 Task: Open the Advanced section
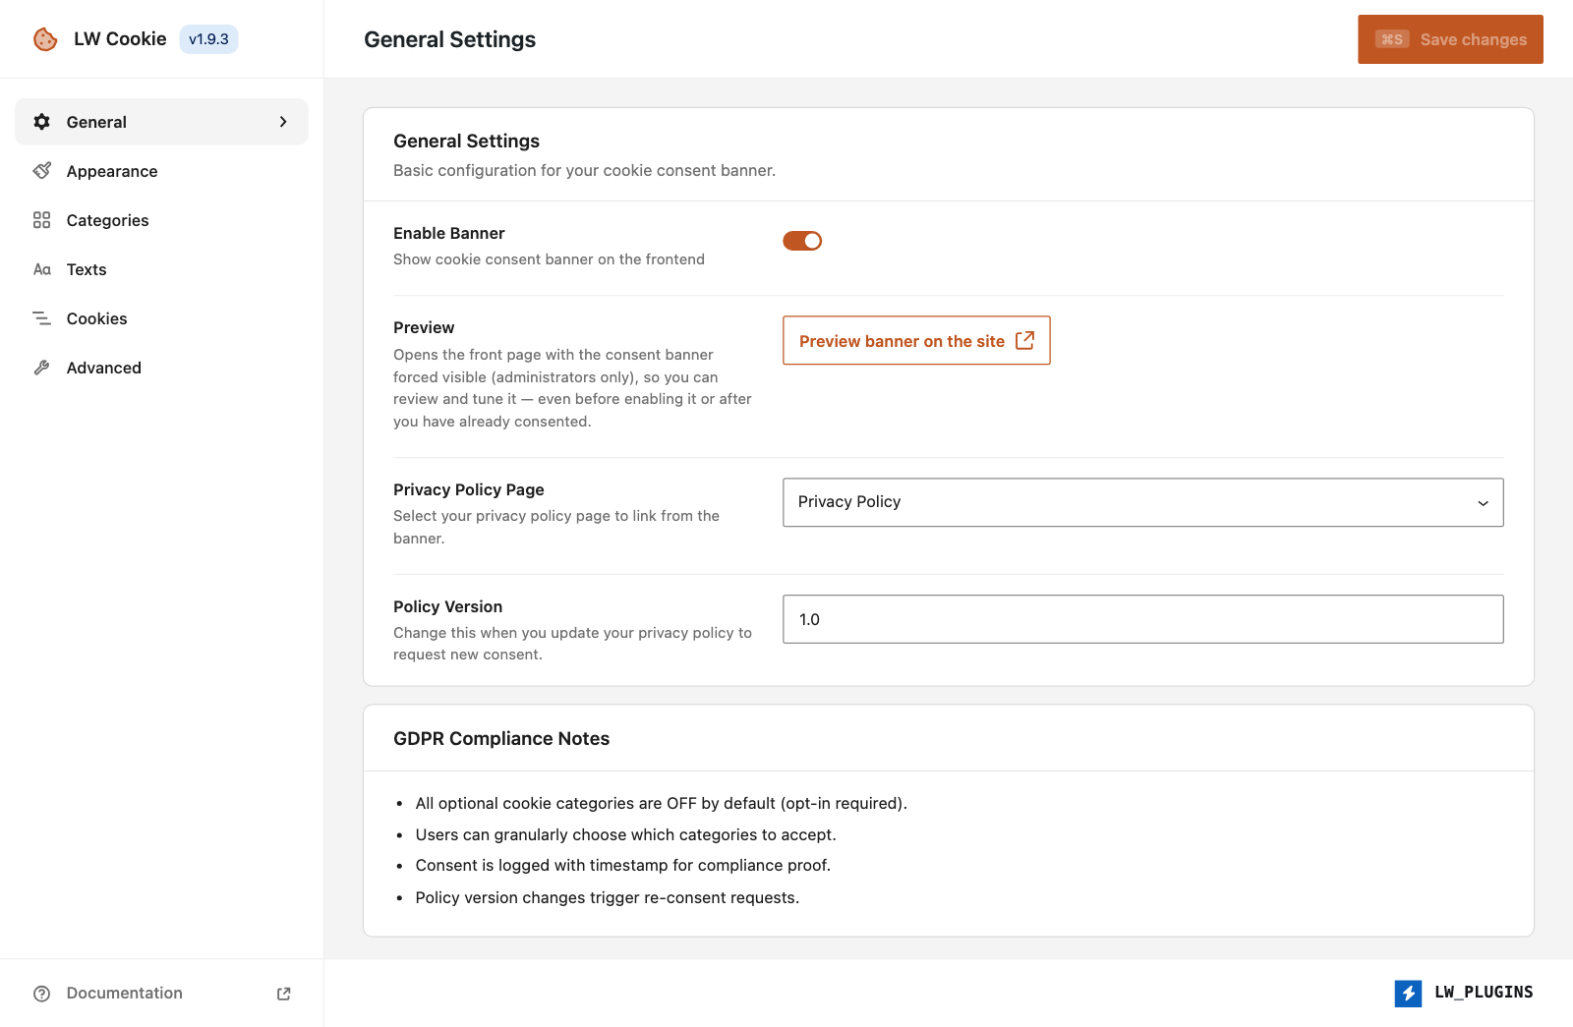click(161, 368)
